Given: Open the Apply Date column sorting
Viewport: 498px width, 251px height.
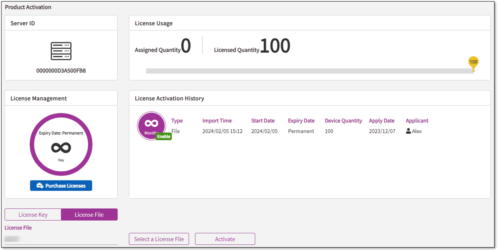Looking at the screenshot, I should pos(382,120).
